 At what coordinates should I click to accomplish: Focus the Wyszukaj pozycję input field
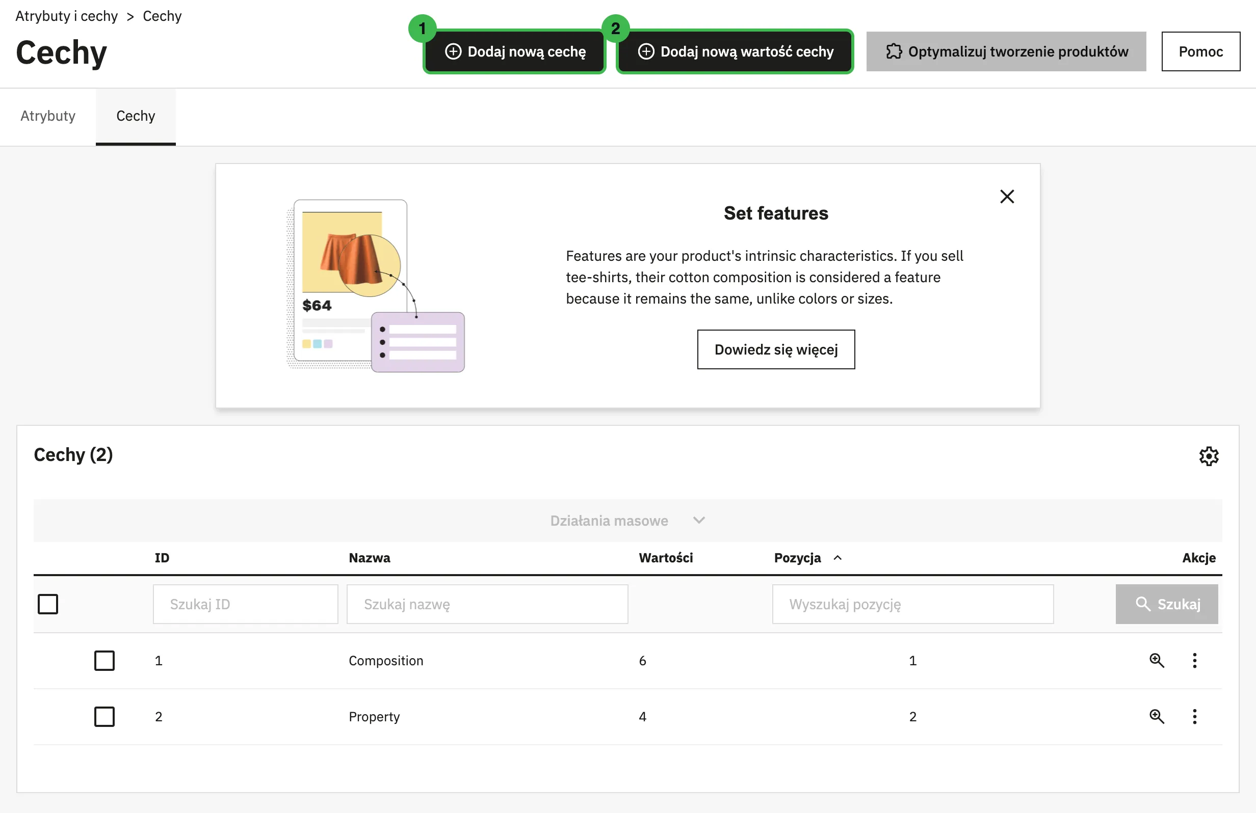[x=913, y=604]
